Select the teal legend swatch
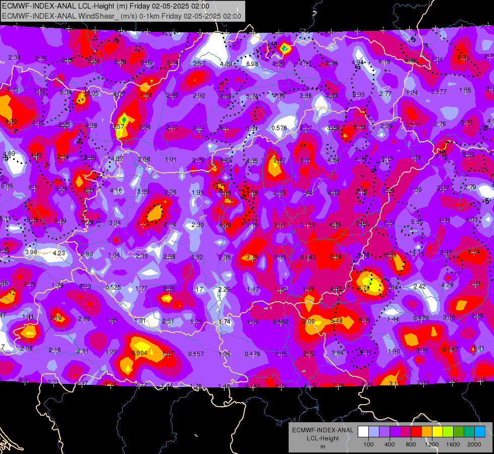494x454 pixels. [469, 432]
